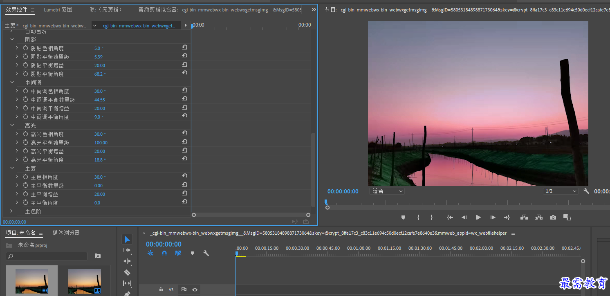Open timeline display settings wrench
Viewport: 610px width, 296px height.
(206, 253)
